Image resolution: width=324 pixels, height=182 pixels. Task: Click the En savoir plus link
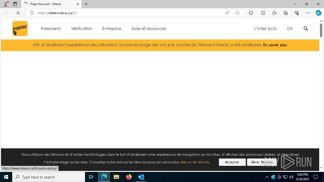275,45
